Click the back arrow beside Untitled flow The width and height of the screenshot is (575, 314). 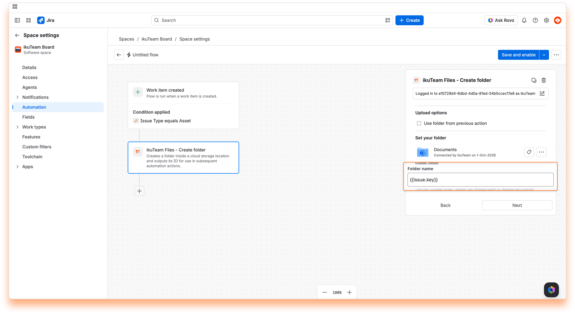pos(119,55)
